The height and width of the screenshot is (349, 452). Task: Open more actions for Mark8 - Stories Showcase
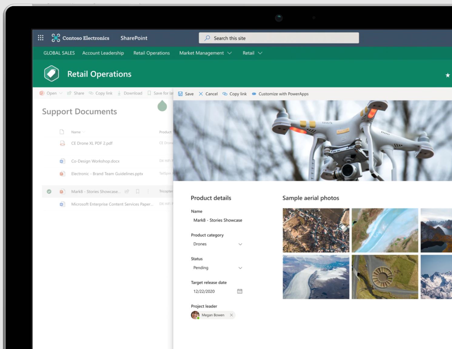148,191
